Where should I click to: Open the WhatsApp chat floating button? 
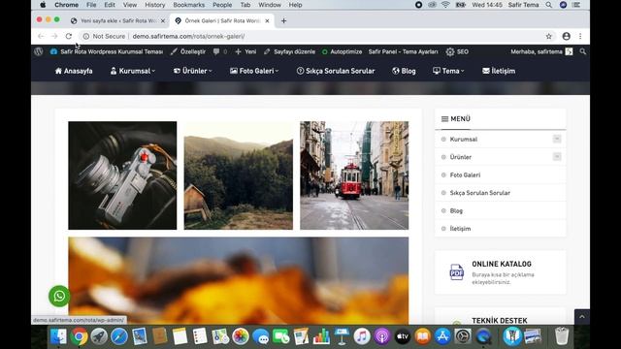(59, 296)
